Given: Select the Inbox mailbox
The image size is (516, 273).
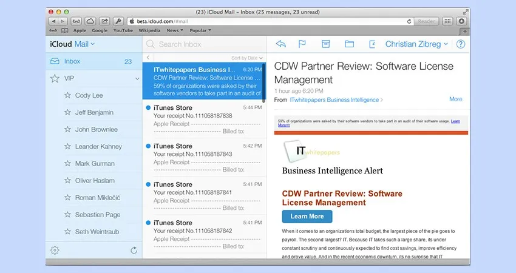Looking at the screenshot, I should [x=93, y=61].
